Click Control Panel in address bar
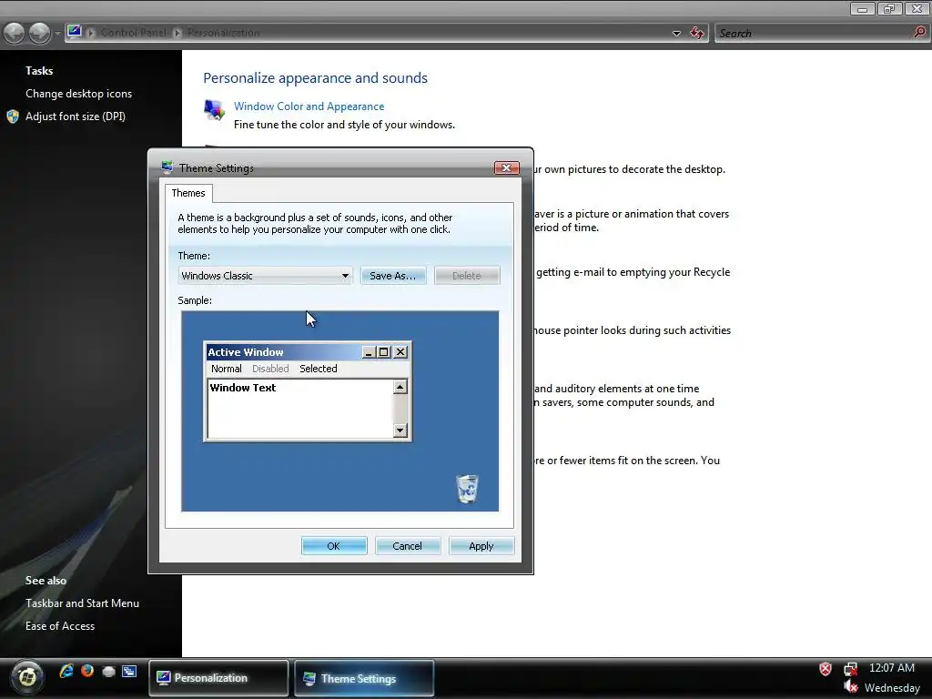932x699 pixels. coord(134,33)
